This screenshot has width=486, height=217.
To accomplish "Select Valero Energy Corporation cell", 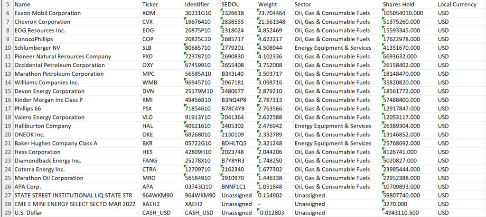I will point(77,118).
